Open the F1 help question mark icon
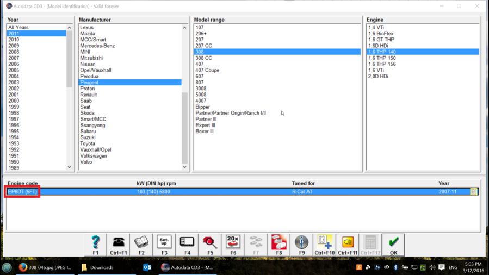 (x=95, y=245)
